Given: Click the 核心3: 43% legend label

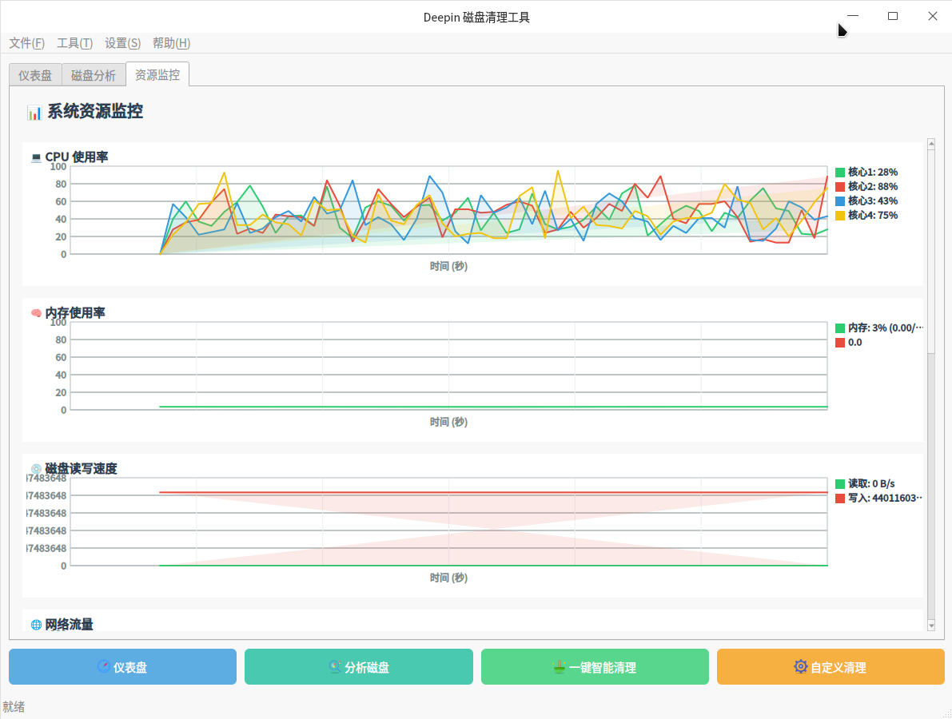Looking at the screenshot, I should 872,201.
